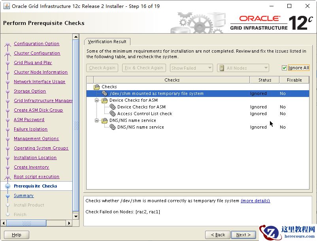317x241 pixels.
Task: Click the Prerequisite Checks step bullet
Action: pyautogui.click(x=8, y=186)
